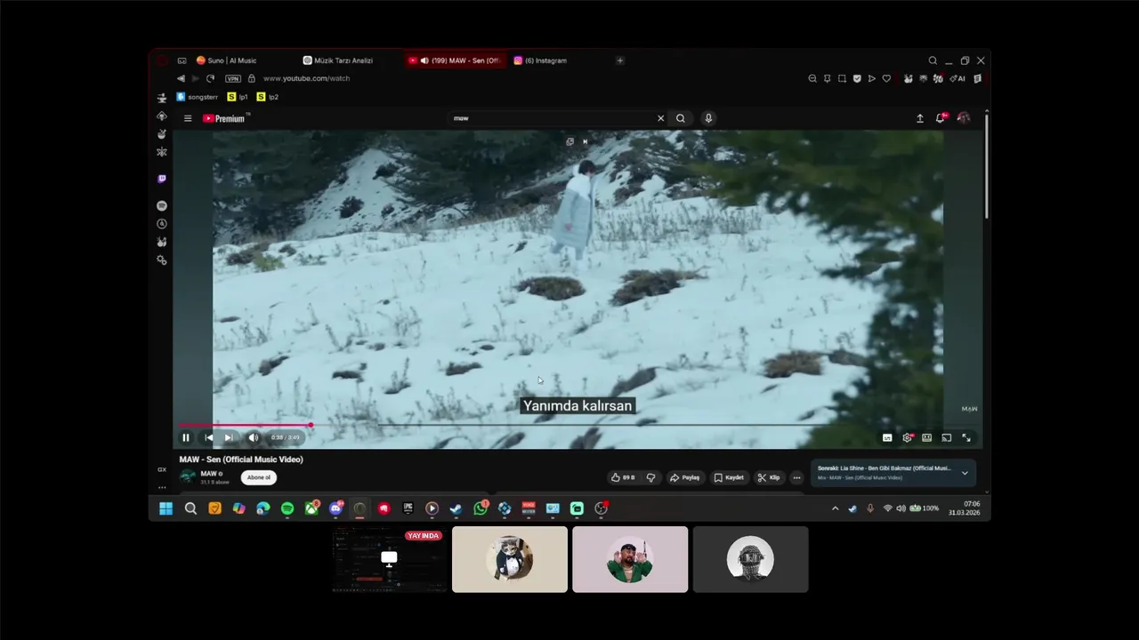
Task: Open Windows Start menu
Action: (166, 508)
